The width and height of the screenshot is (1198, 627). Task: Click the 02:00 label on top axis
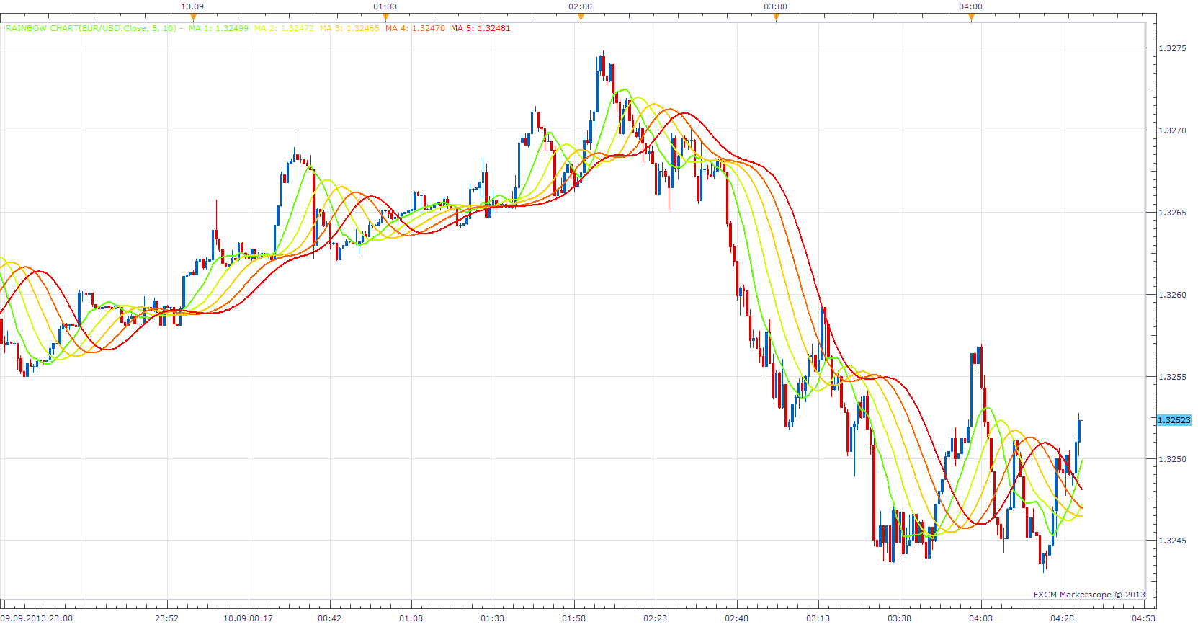coord(581,6)
